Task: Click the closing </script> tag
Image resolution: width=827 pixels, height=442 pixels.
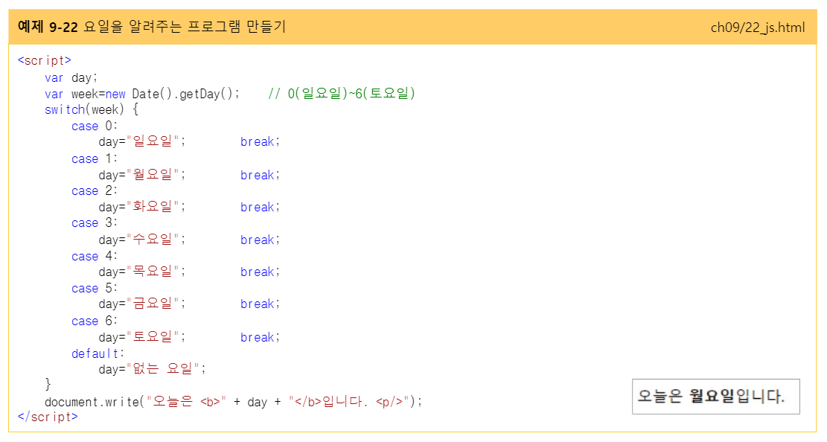Action: tap(48, 417)
